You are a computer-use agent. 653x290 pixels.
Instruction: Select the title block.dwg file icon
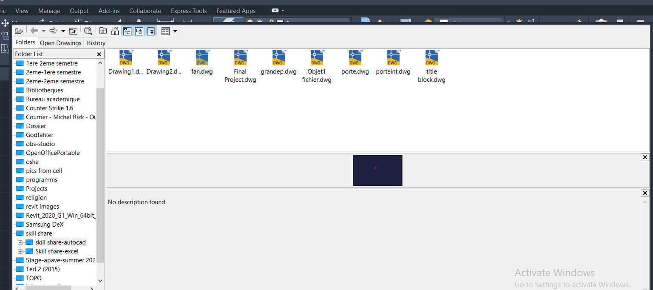tap(432, 58)
